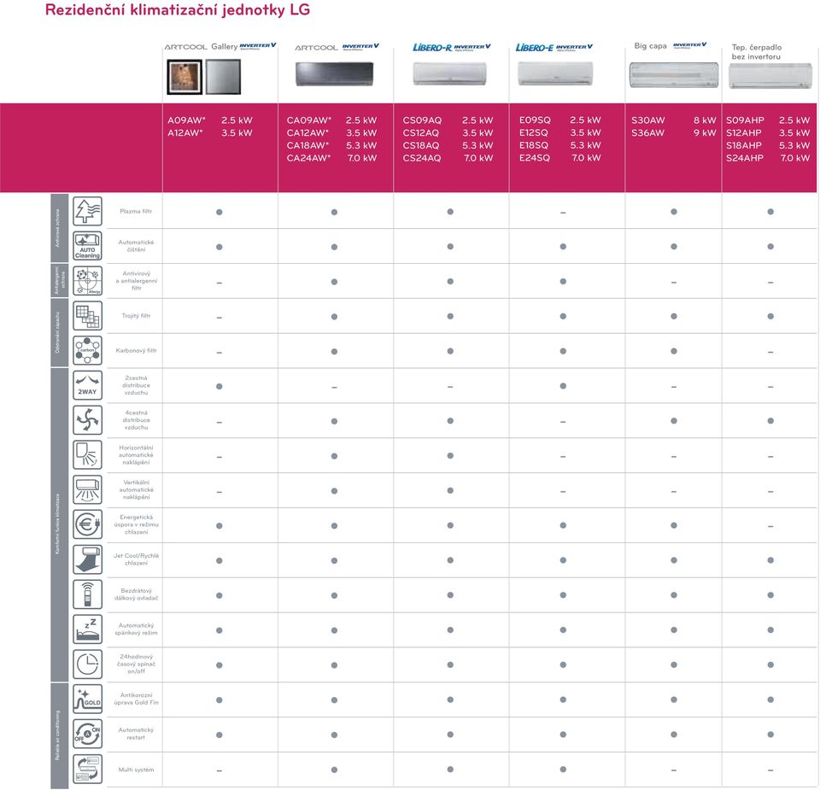Click the ARTCOOL Gallery logo
This screenshot has height=790, width=820.
201,46
